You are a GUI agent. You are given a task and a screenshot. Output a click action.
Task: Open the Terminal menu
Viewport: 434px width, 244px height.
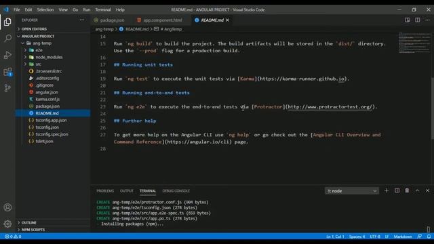coord(103,9)
